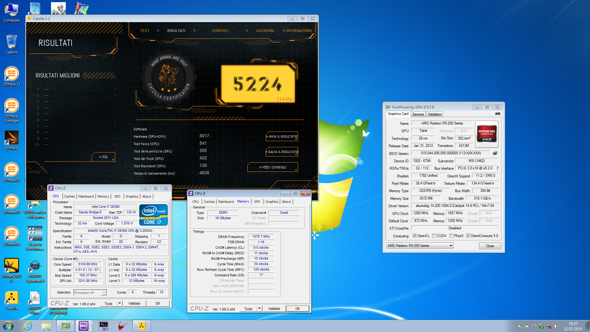Switch to Catzilla yellow taskbar icon
Image resolution: width=590 pixels, height=332 pixels.
pyautogui.click(x=141, y=326)
